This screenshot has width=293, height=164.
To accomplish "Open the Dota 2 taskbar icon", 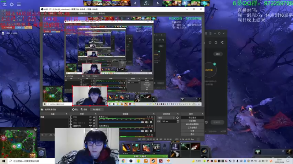I will pyautogui.click(x=161, y=161).
